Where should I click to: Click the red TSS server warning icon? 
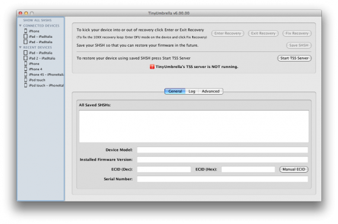pyautogui.click(x=152, y=67)
